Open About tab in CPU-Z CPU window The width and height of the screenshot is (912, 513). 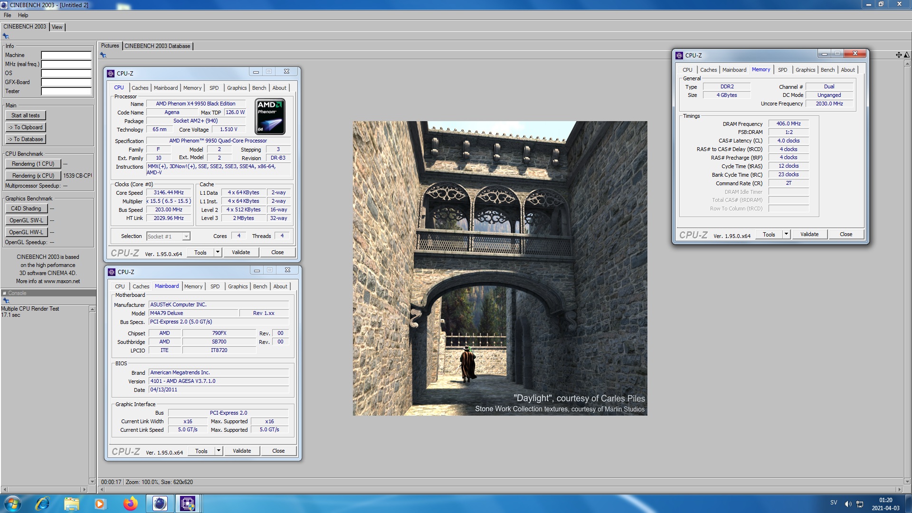[x=279, y=88]
